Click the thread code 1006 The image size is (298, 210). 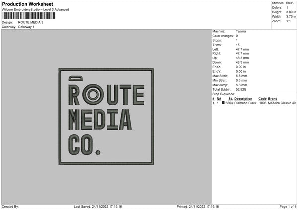263,103
